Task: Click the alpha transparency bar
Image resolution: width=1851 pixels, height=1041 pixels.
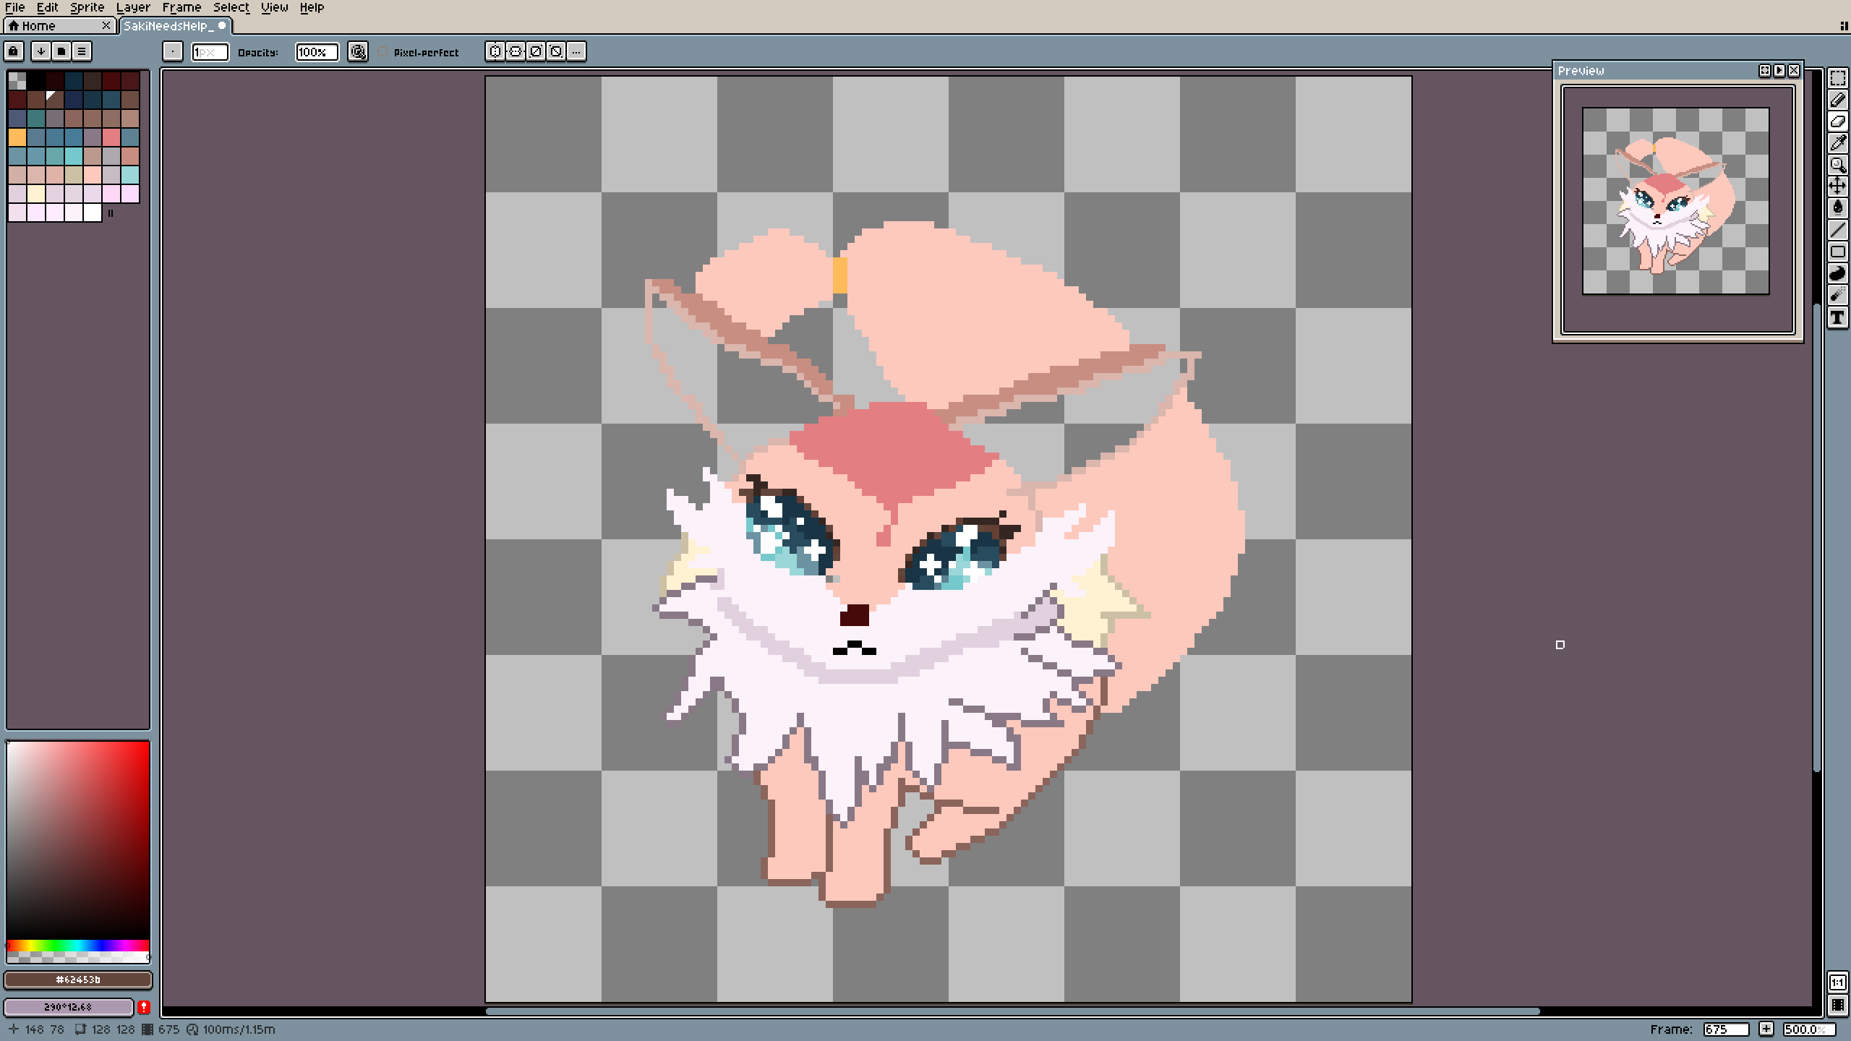Action: (x=78, y=957)
